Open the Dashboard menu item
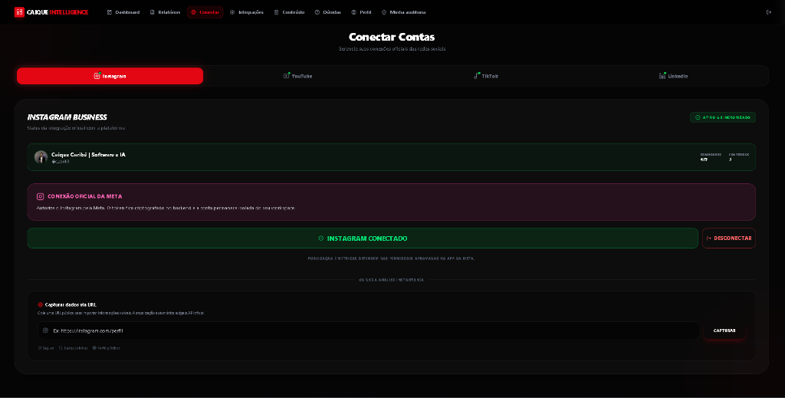This screenshot has height=398, width=785. (123, 12)
